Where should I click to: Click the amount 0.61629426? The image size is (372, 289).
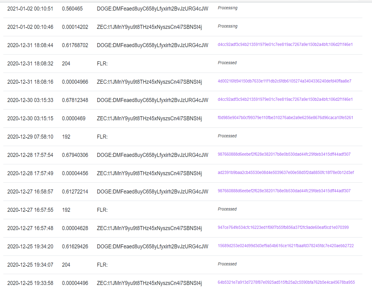tap(75, 247)
